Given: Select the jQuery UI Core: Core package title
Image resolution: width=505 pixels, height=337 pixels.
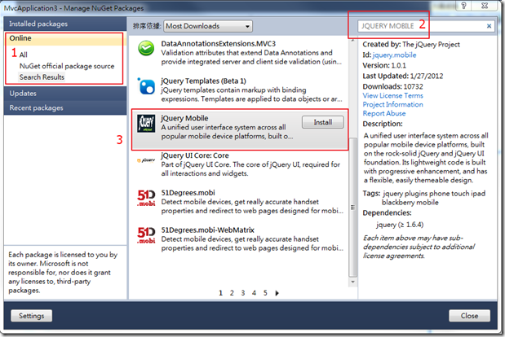Looking at the screenshot, I should 195,155.
